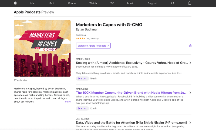Open The 100K Member Community-Driven Brand title
The width and height of the screenshot is (216, 130).
(x=131, y=93)
